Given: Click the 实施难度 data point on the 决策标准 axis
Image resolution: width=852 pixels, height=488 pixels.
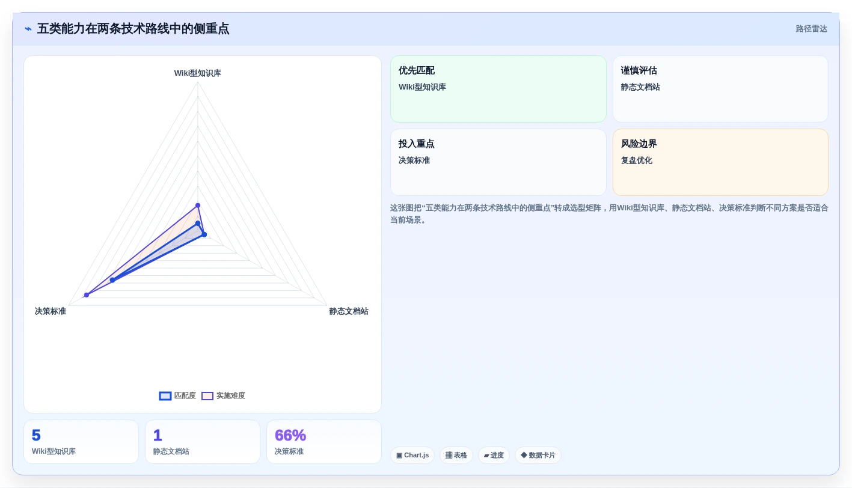Looking at the screenshot, I should pos(87,295).
